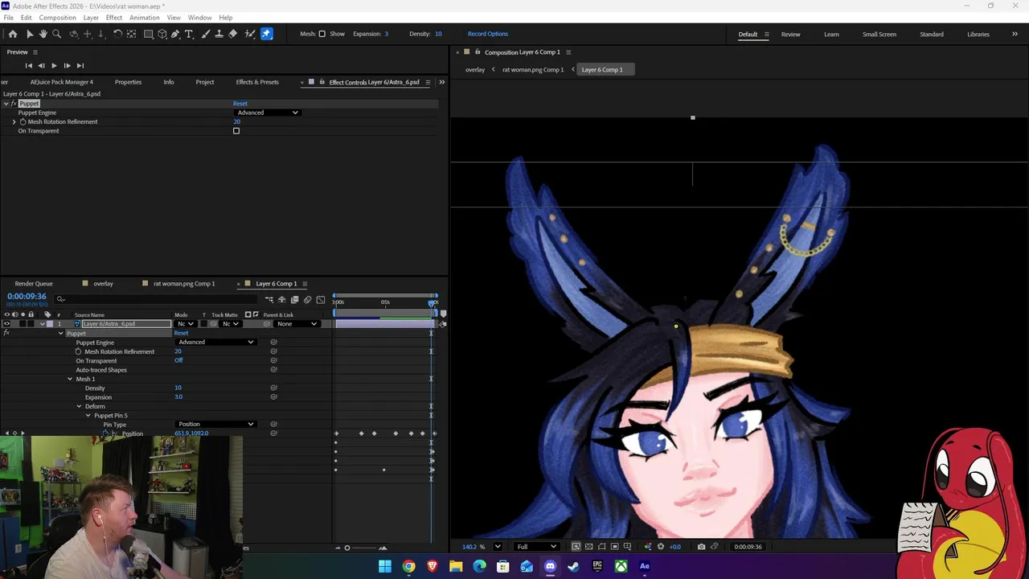Open Puppet Engine dropdown in Effect Controls
The width and height of the screenshot is (1029, 579).
pos(267,113)
